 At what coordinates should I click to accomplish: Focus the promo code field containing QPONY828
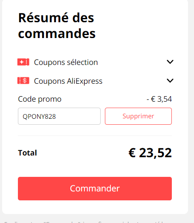pos(59,116)
